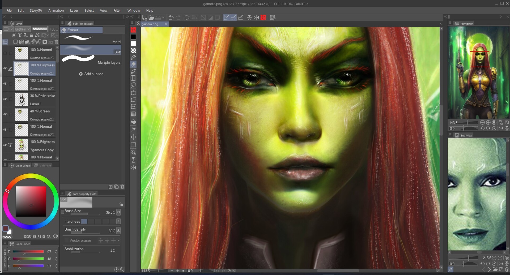Select the Auto select magic wand tool

click(x=133, y=129)
